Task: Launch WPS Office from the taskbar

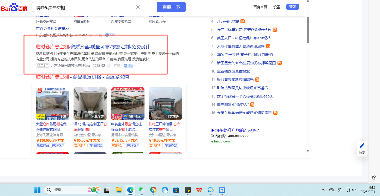Action: 199,190
